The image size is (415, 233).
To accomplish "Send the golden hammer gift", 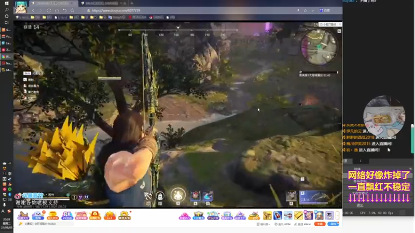I will click(x=267, y=215).
